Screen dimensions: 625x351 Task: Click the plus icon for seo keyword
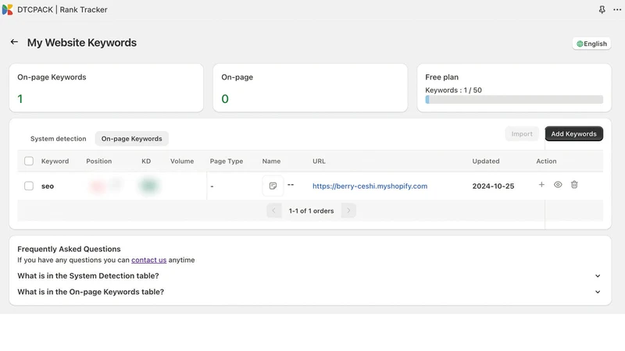541,185
